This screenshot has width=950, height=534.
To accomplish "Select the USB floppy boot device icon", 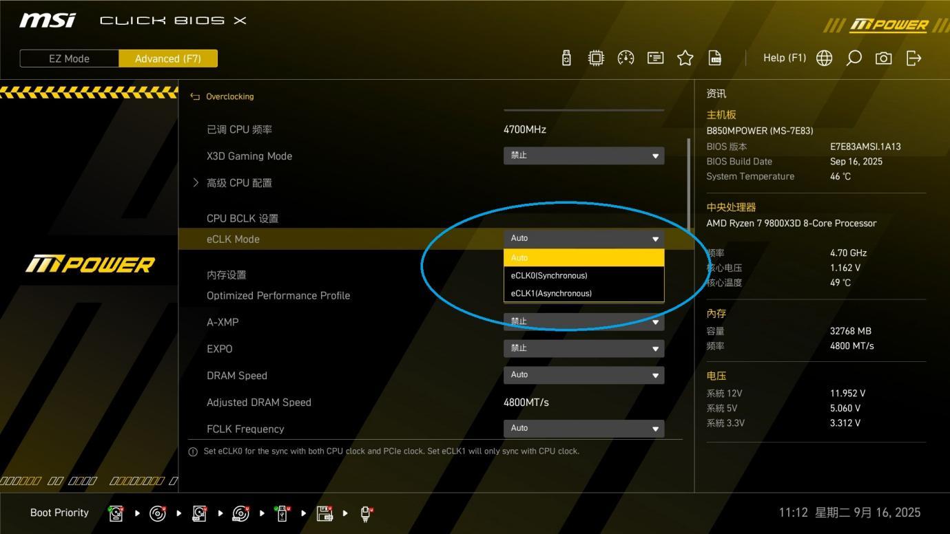I will [324, 513].
